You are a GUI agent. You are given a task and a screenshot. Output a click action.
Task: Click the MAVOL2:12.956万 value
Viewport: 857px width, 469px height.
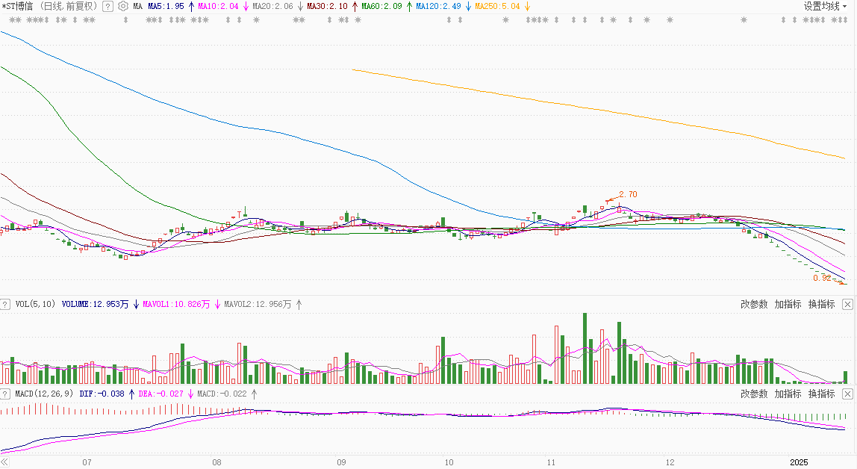click(258, 305)
